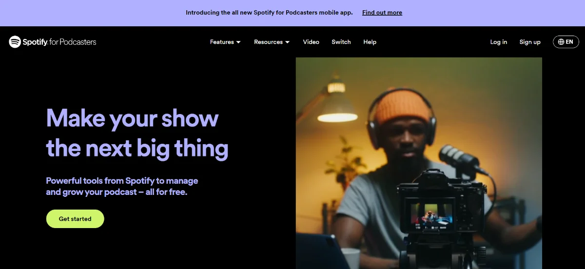Expand the Resources dropdown menu
The height and width of the screenshot is (269, 585).
tap(272, 42)
